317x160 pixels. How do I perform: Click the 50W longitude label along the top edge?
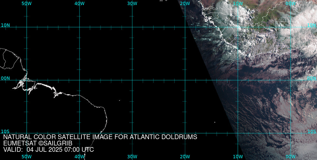click(x=27, y=3)
